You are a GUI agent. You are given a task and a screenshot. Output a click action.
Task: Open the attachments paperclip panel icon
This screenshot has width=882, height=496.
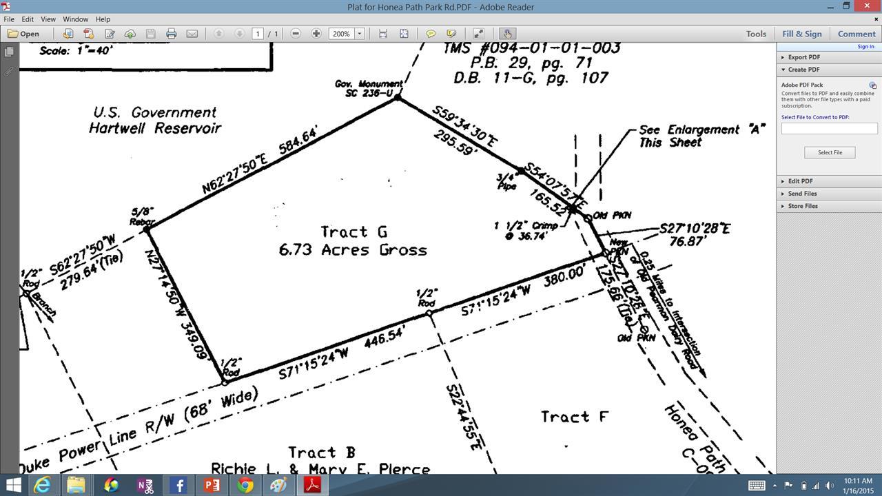[9, 72]
